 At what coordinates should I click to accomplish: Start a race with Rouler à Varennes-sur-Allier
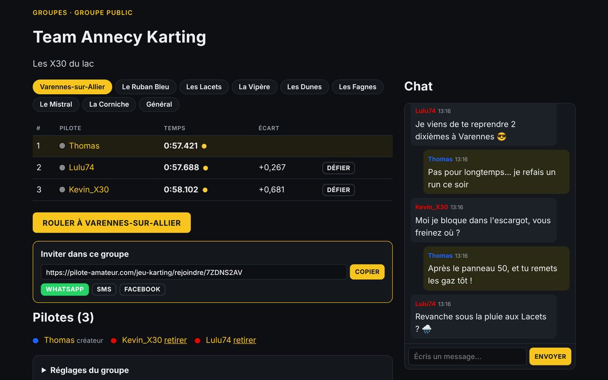pyautogui.click(x=111, y=223)
